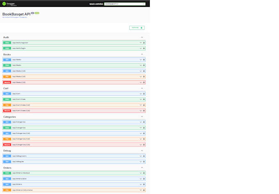Open the Select a definition dropdown

click(x=125, y=4)
